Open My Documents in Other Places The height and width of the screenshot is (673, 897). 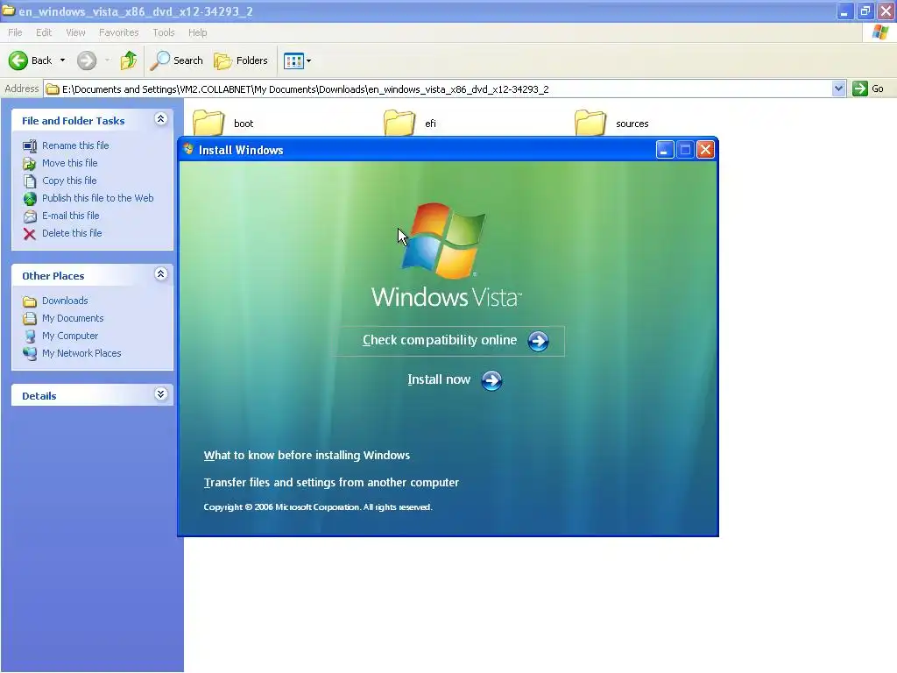(73, 318)
